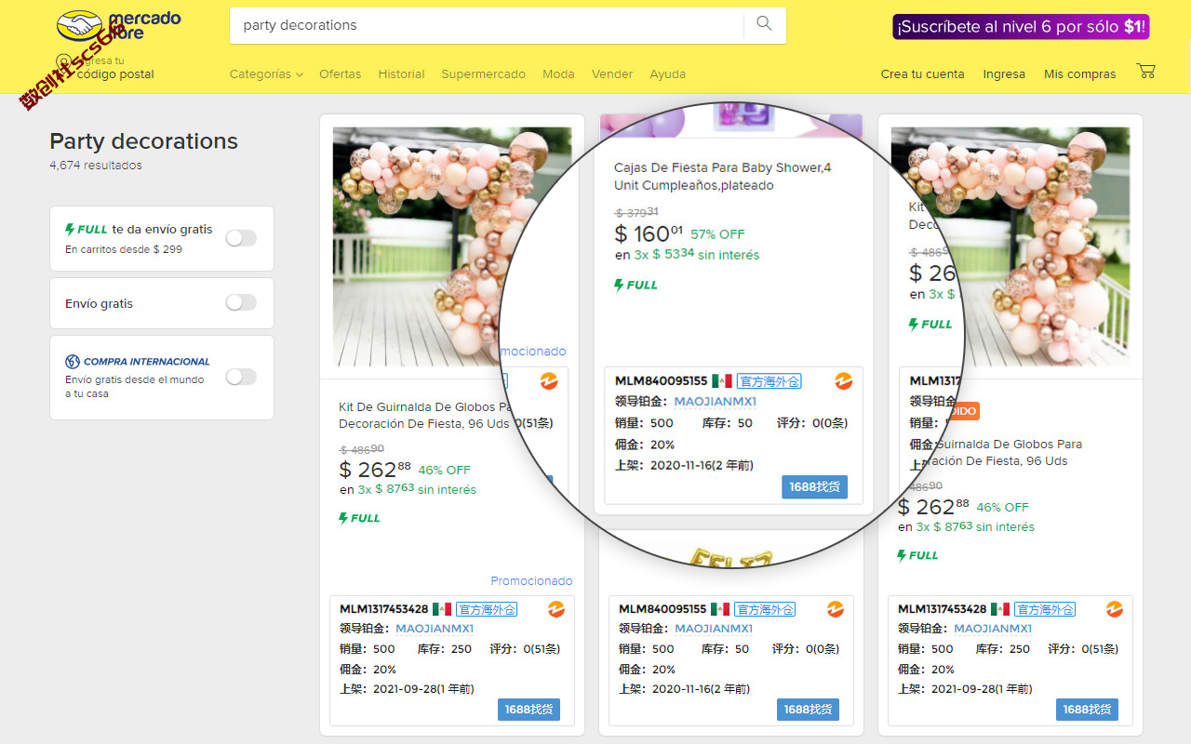1191x744 pixels.
Task: Click Mexican flag in magnified MLM840095155 panel
Action: (x=721, y=381)
